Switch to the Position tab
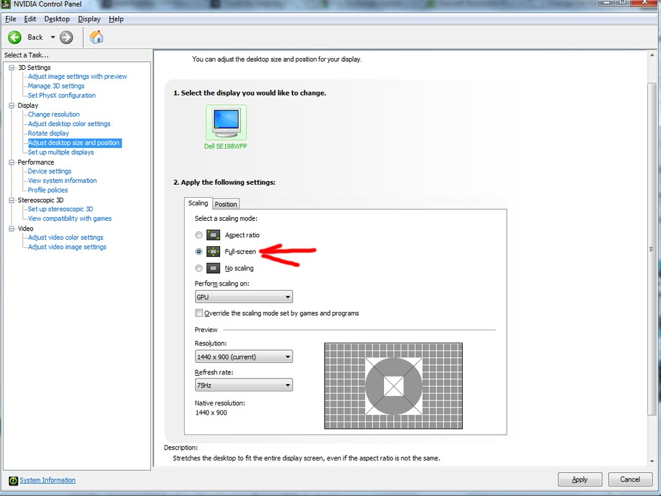The width and height of the screenshot is (661, 496). pyautogui.click(x=226, y=204)
